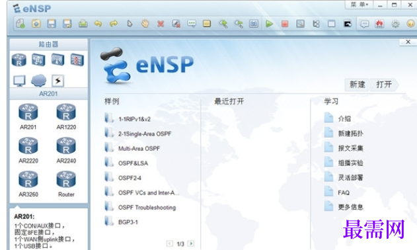Click the show grid icon
The image size is (417, 250).
pos(331,24)
